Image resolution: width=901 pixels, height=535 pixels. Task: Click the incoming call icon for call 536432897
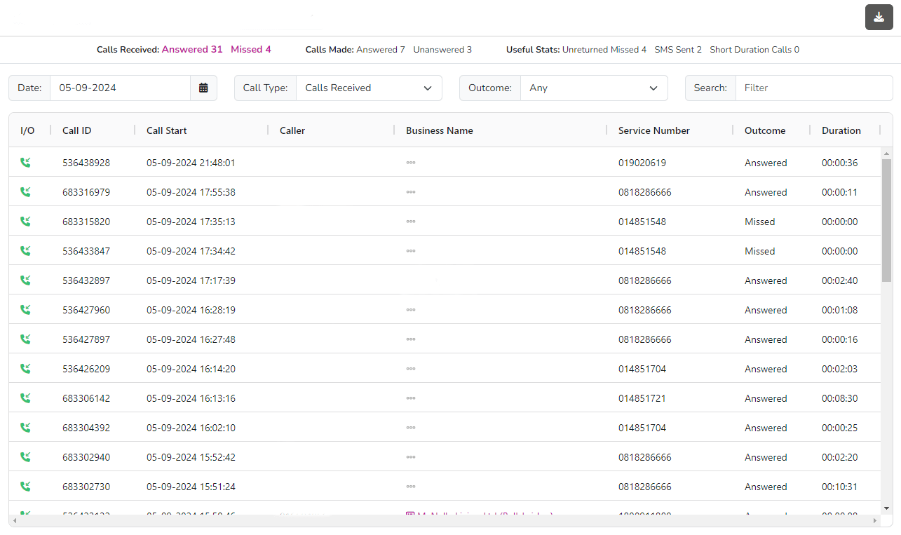point(26,280)
